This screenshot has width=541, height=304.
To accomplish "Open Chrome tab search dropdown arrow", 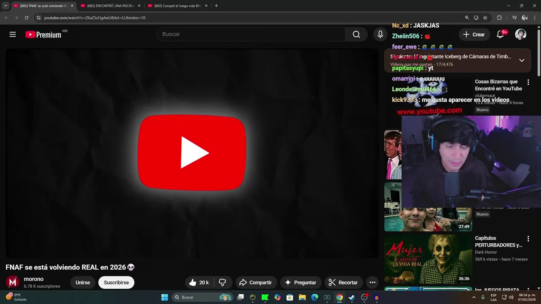I will [5, 6].
